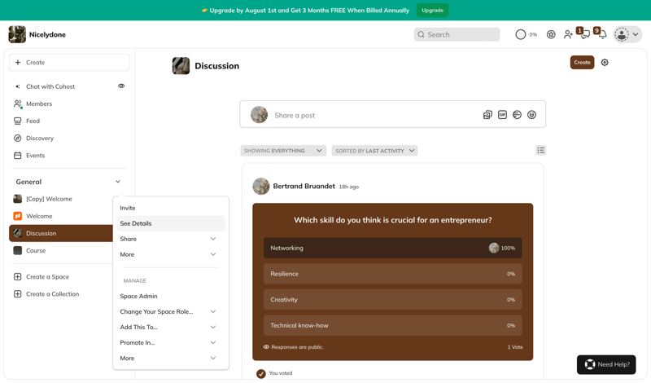Click the onboarding progress circle showing 0%
The image size is (651, 383).
521,35
